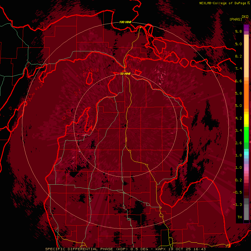
Task: Select the 6.6 value on color scale
Action: tap(238, 81)
